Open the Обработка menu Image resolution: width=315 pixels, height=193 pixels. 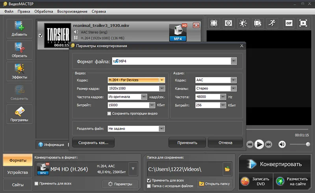click(44, 11)
